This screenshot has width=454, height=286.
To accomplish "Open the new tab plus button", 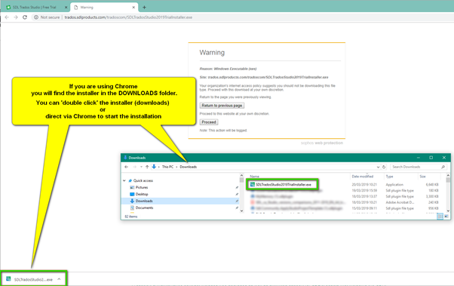I will pyautogui.click(x=144, y=8).
